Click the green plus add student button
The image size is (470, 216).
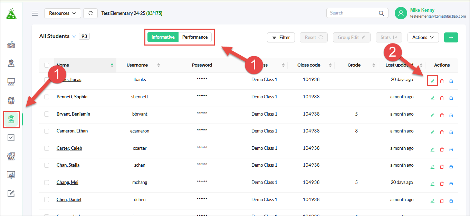pyautogui.click(x=451, y=37)
